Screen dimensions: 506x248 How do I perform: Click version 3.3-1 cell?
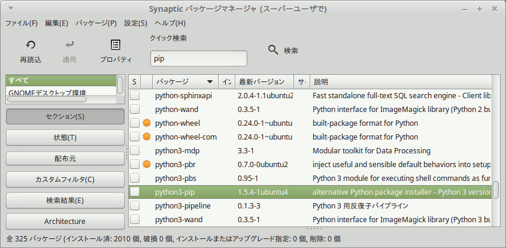point(246,151)
